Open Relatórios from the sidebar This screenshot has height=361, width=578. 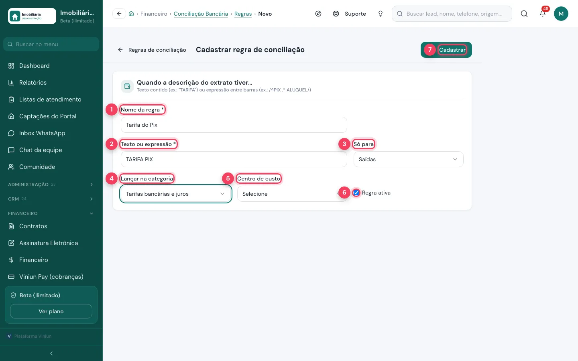(51, 83)
